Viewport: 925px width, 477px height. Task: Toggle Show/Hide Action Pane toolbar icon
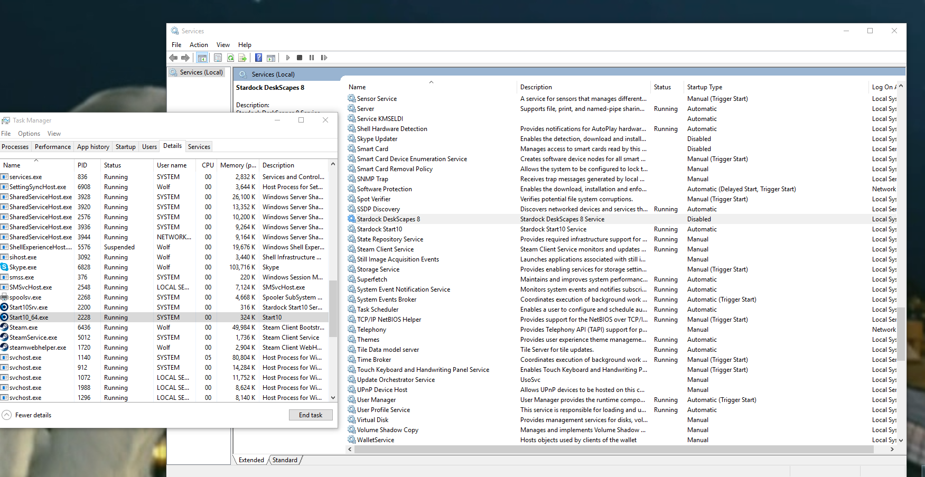pyautogui.click(x=271, y=58)
